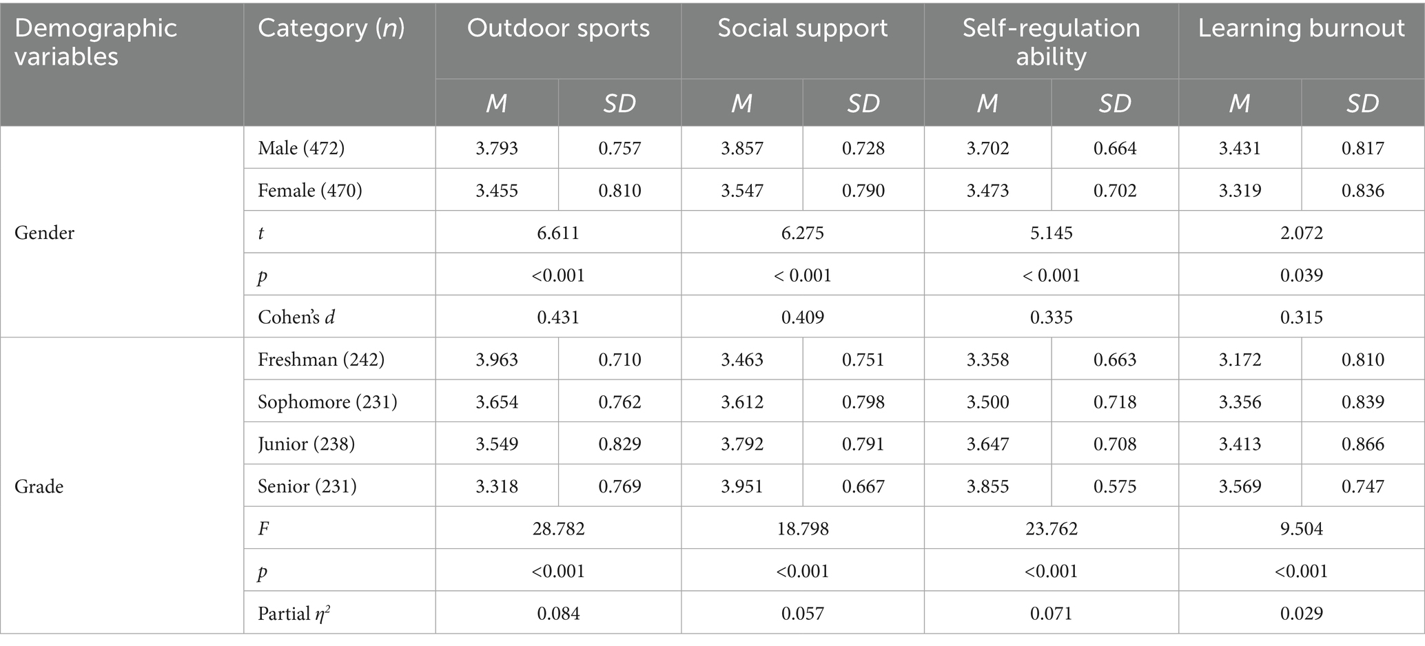1425x646 pixels.
Task: Click the Demographic variables header cell
Action: (x=95, y=41)
